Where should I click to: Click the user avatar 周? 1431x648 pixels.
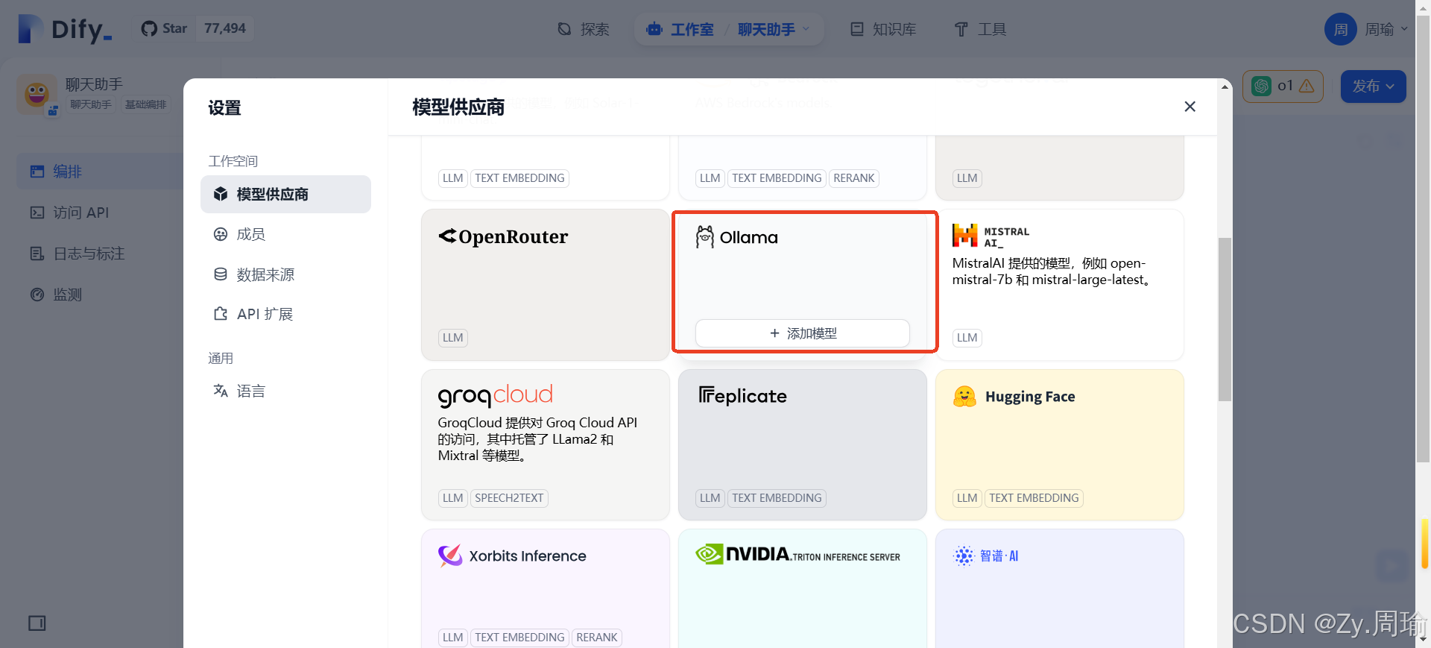click(1340, 29)
